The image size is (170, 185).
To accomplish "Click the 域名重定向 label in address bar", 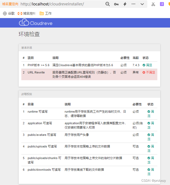I will click(x=10, y=4).
